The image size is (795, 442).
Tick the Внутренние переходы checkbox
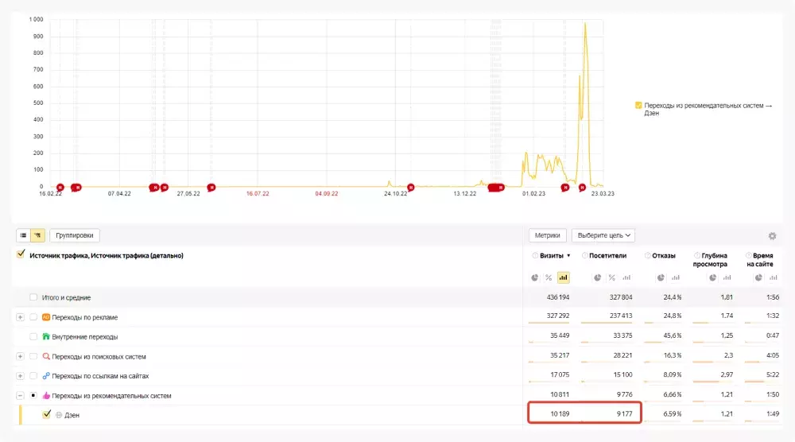(x=33, y=336)
